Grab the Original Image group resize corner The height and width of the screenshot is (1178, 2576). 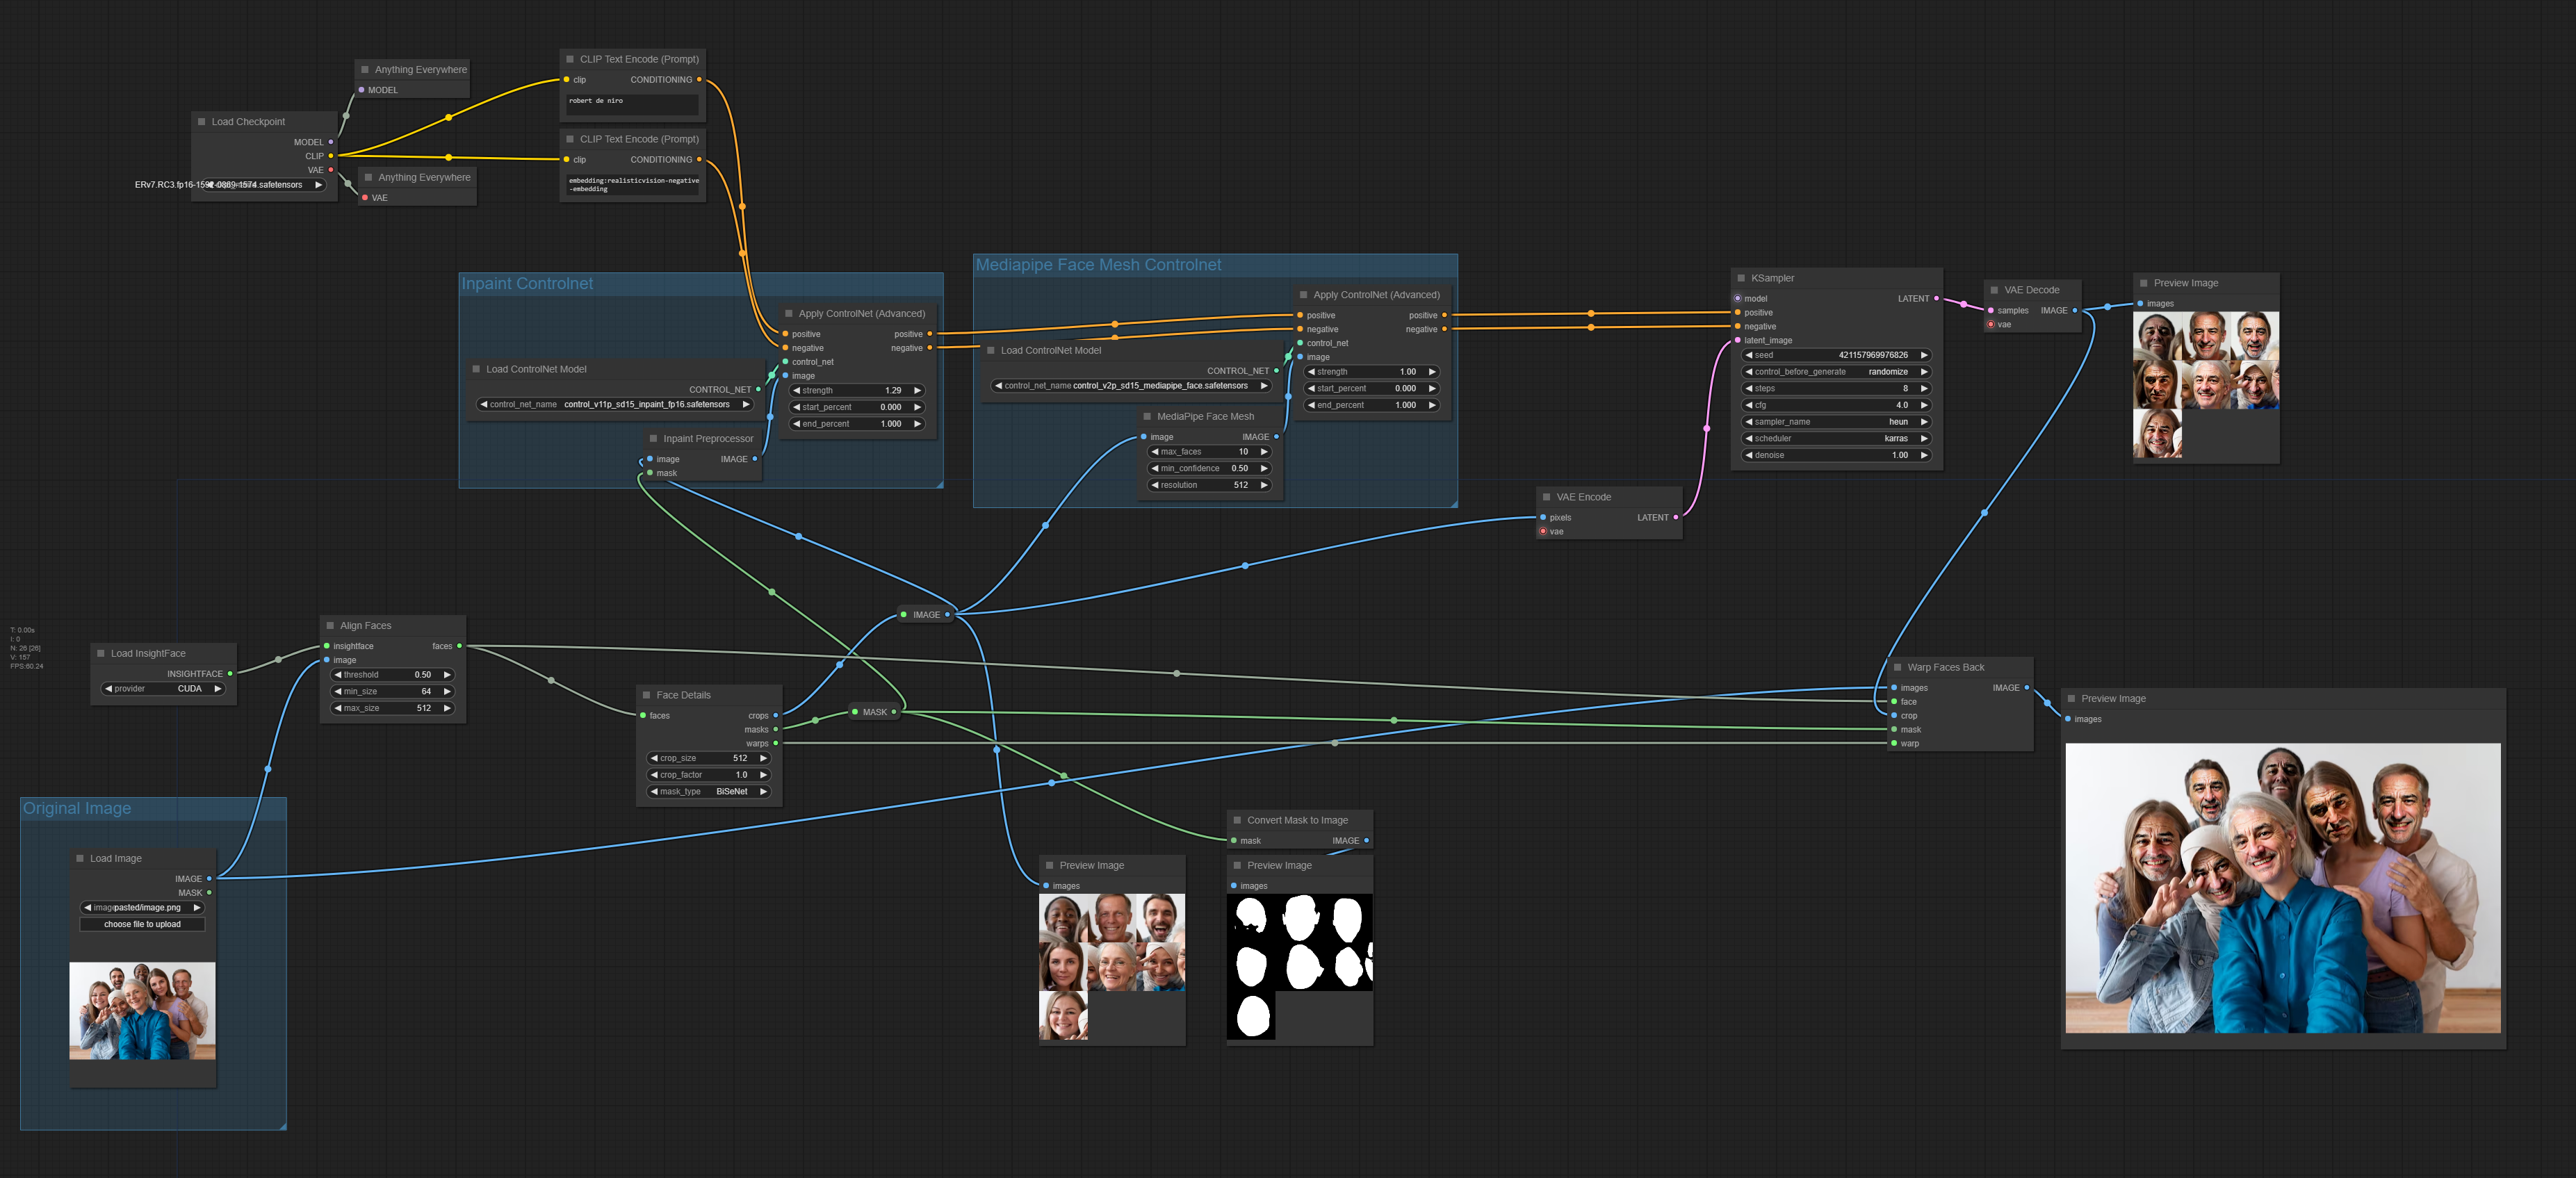(283, 1126)
